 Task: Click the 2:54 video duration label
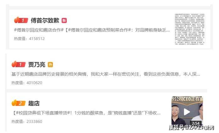click(x=196, y=123)
